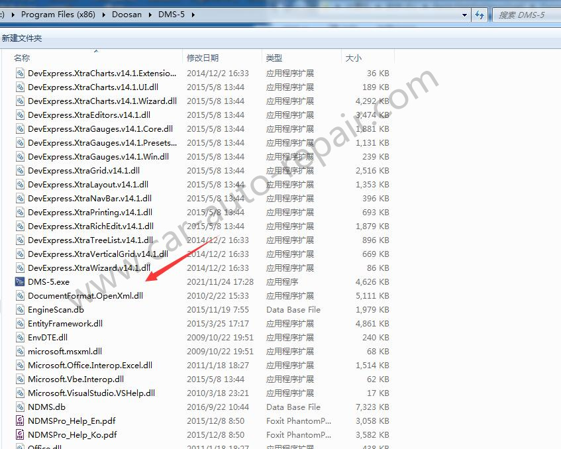Refresh the folder with the address bar button

[480, 15]
